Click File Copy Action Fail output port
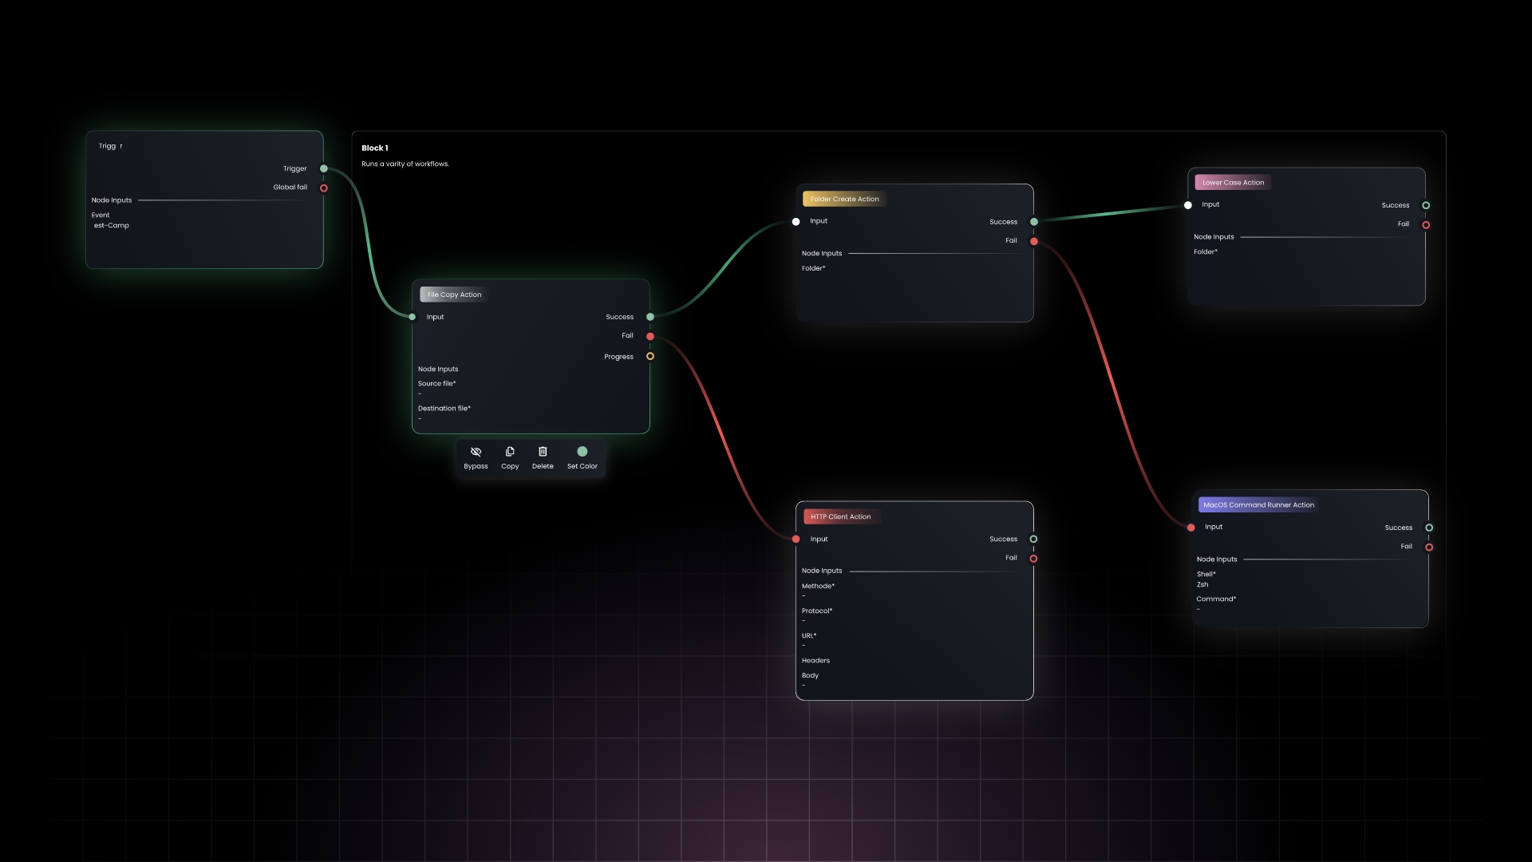 [650, 337]
